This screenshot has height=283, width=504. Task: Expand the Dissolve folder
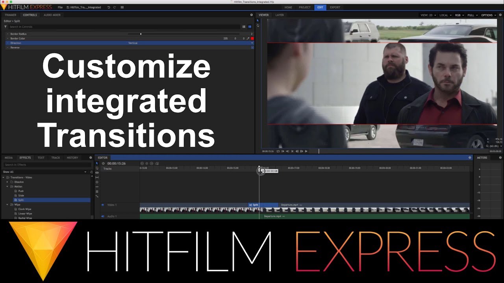point(7,182)
